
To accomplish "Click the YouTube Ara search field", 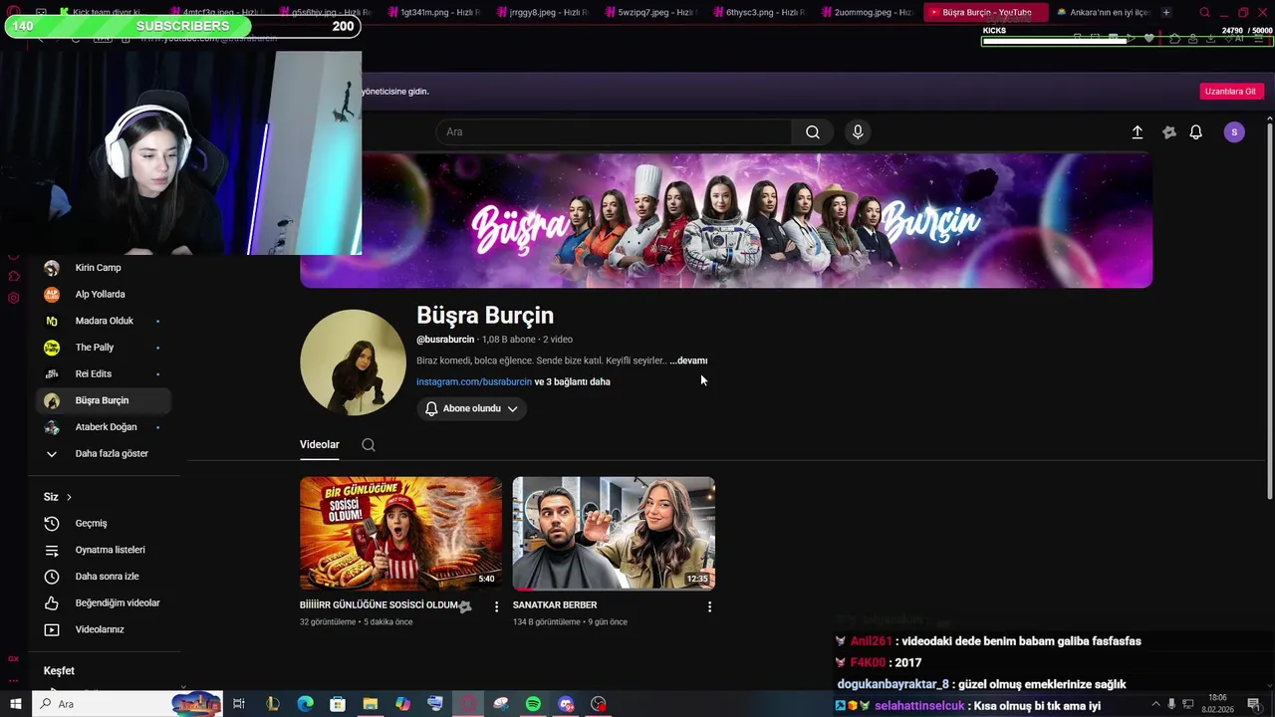I will click(x=614, y=131).
